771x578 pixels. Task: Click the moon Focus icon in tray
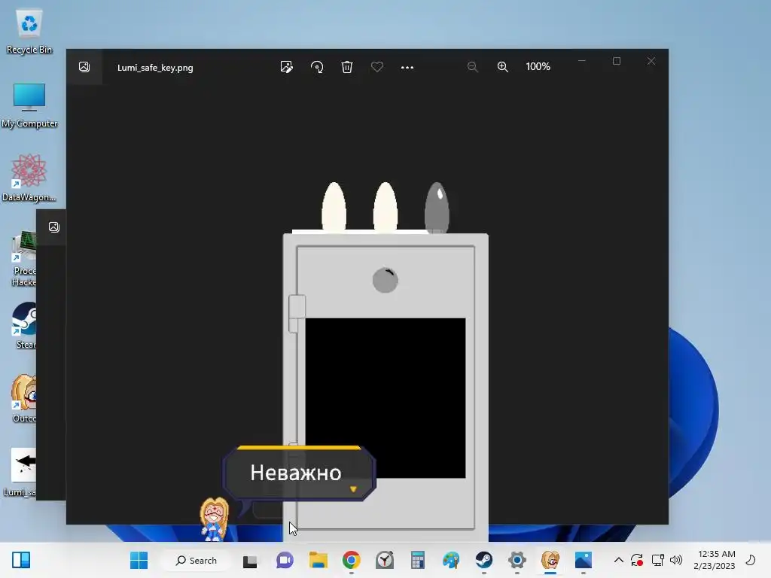tap(751, 560)
